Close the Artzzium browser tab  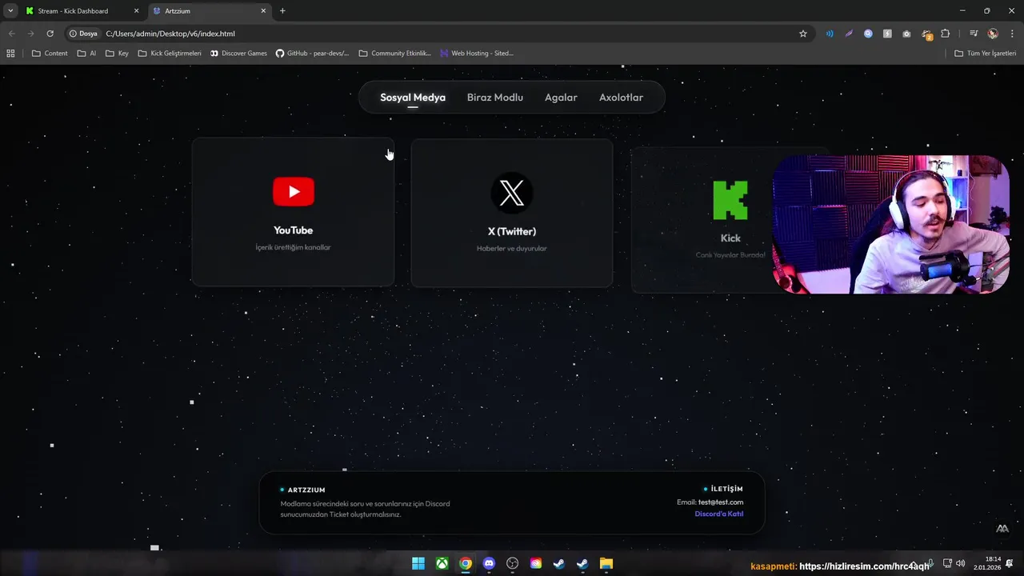[x=263, y=11]
